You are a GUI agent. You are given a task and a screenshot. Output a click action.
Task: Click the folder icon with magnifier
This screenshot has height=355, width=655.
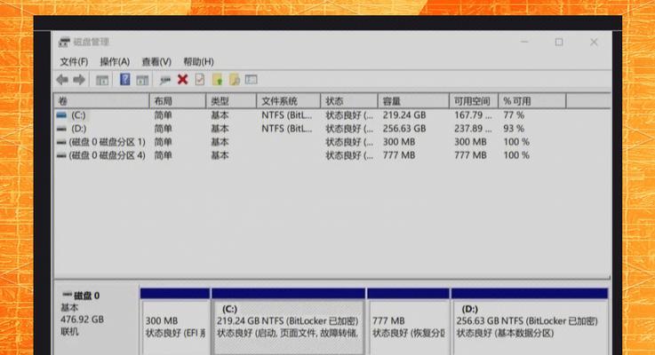(235, 79)
